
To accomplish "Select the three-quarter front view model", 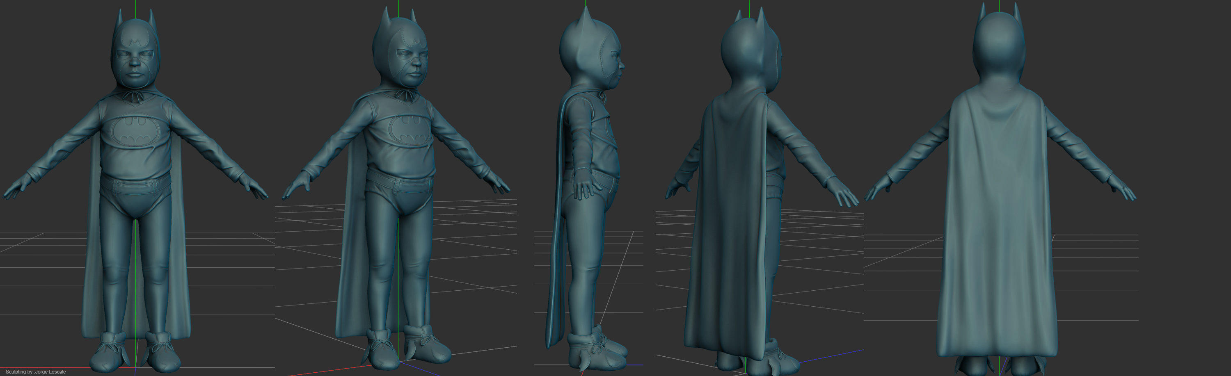I will point(397,189).
